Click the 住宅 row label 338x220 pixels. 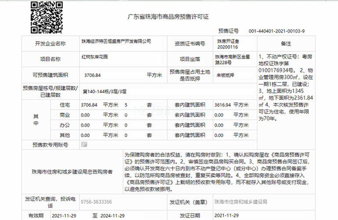pyautogui.click(x=65, y=105)
